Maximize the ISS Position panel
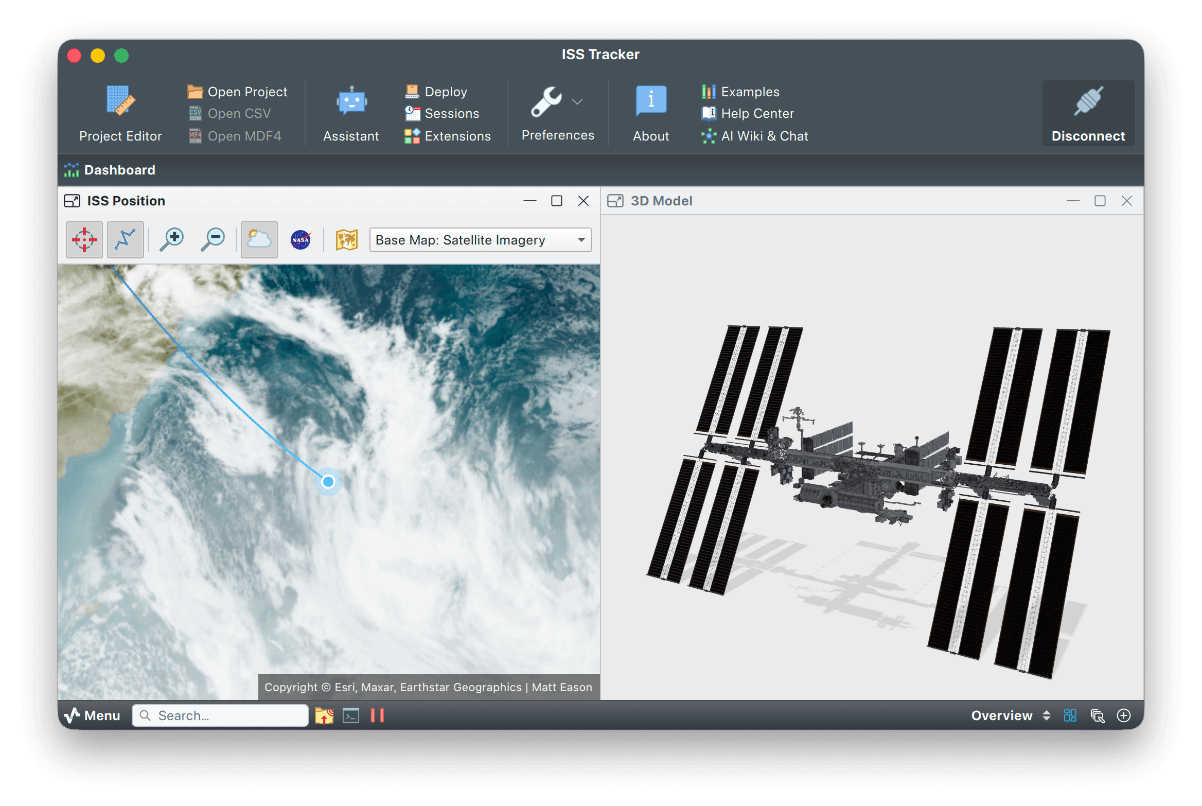Viewport: 1202px width, 806px height. coord(557,201)
